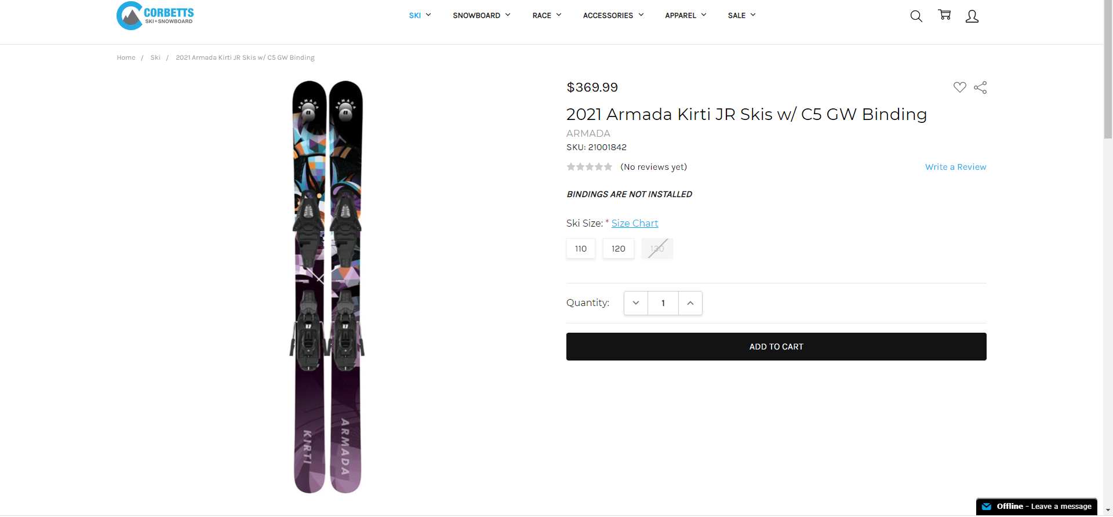Image resolution: width=1113 pixels, height=517 pixels.
Task: Select ski size 110
Action: coord(580,248)
